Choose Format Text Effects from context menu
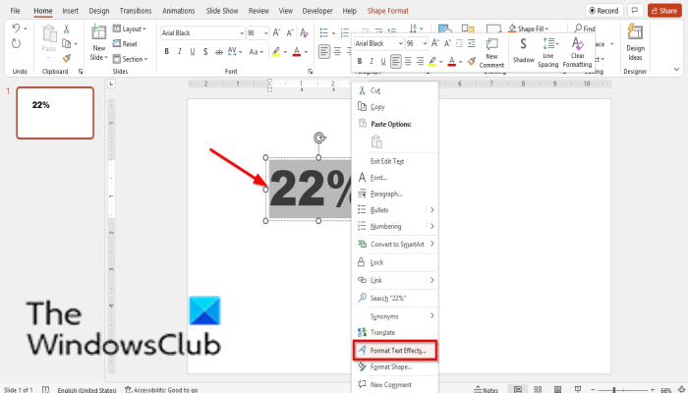This screenshot has height=393, width=688. point(395,351)
